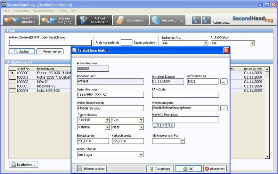Click the Einkaufspreis field

pyautogui.click(x=93, y=141)
